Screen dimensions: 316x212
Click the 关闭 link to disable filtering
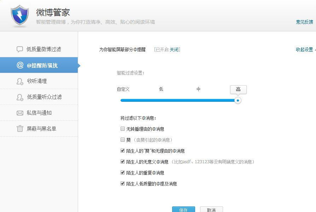coord(174,49)
